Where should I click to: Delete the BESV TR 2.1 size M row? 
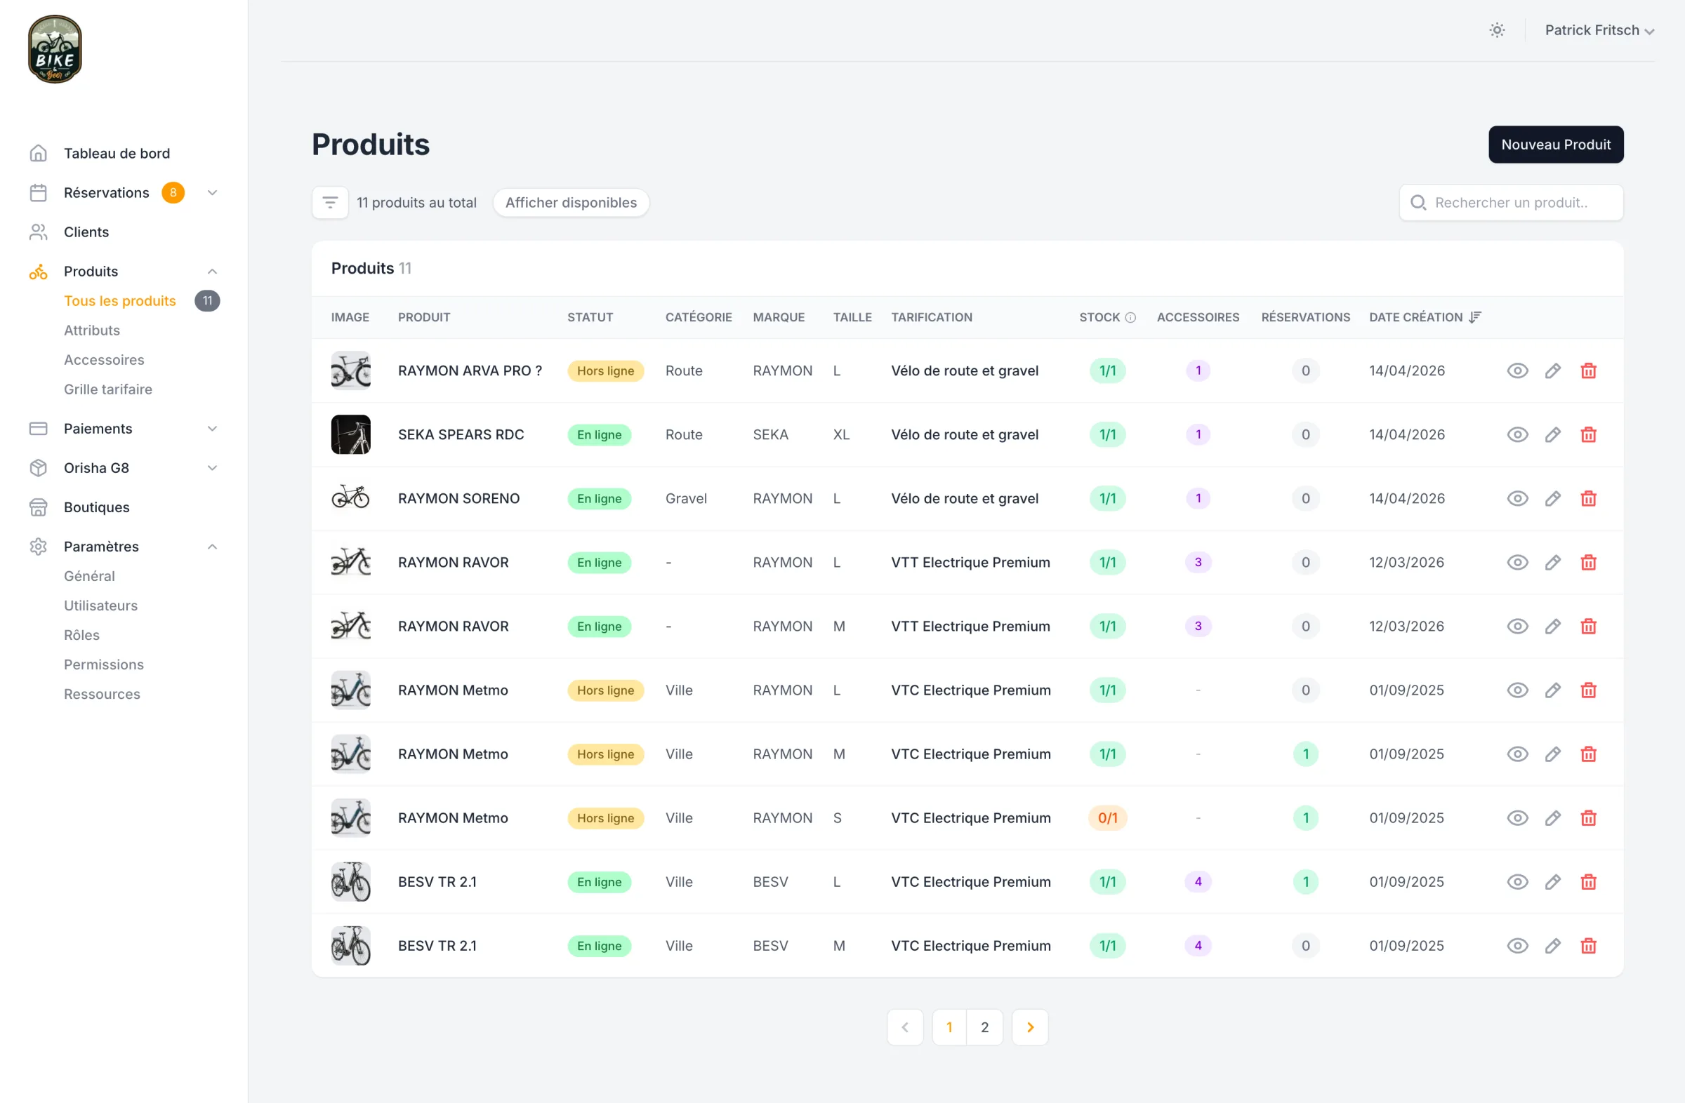(1588, 945)
